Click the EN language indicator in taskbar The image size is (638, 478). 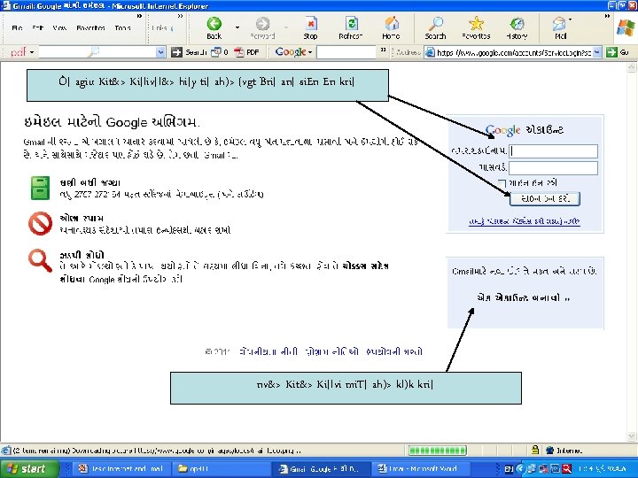[509, 469]
